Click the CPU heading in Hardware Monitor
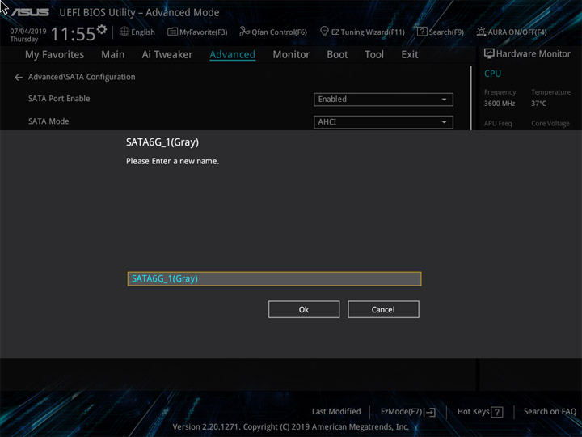Screen dimensions: 582x437 (492, 74)
